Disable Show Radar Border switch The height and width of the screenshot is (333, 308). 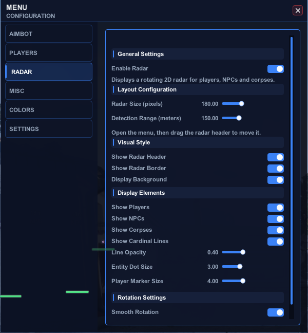click(276, 169)
